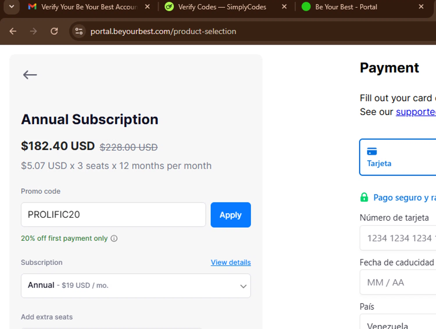Click the Promo code field with PROLIFIC20
The height and width of the screenshot is (329, 436).
pyautogui.click(x=113, y=215)
